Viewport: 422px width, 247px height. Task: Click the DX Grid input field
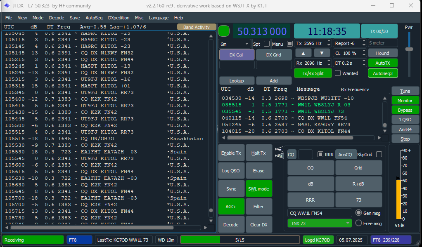[x=274, y=65]
